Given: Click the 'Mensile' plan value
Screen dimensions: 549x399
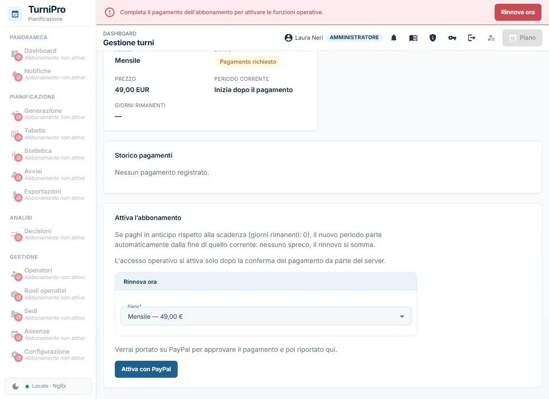Looking at the screenshot, I should [x=128, y=60].
